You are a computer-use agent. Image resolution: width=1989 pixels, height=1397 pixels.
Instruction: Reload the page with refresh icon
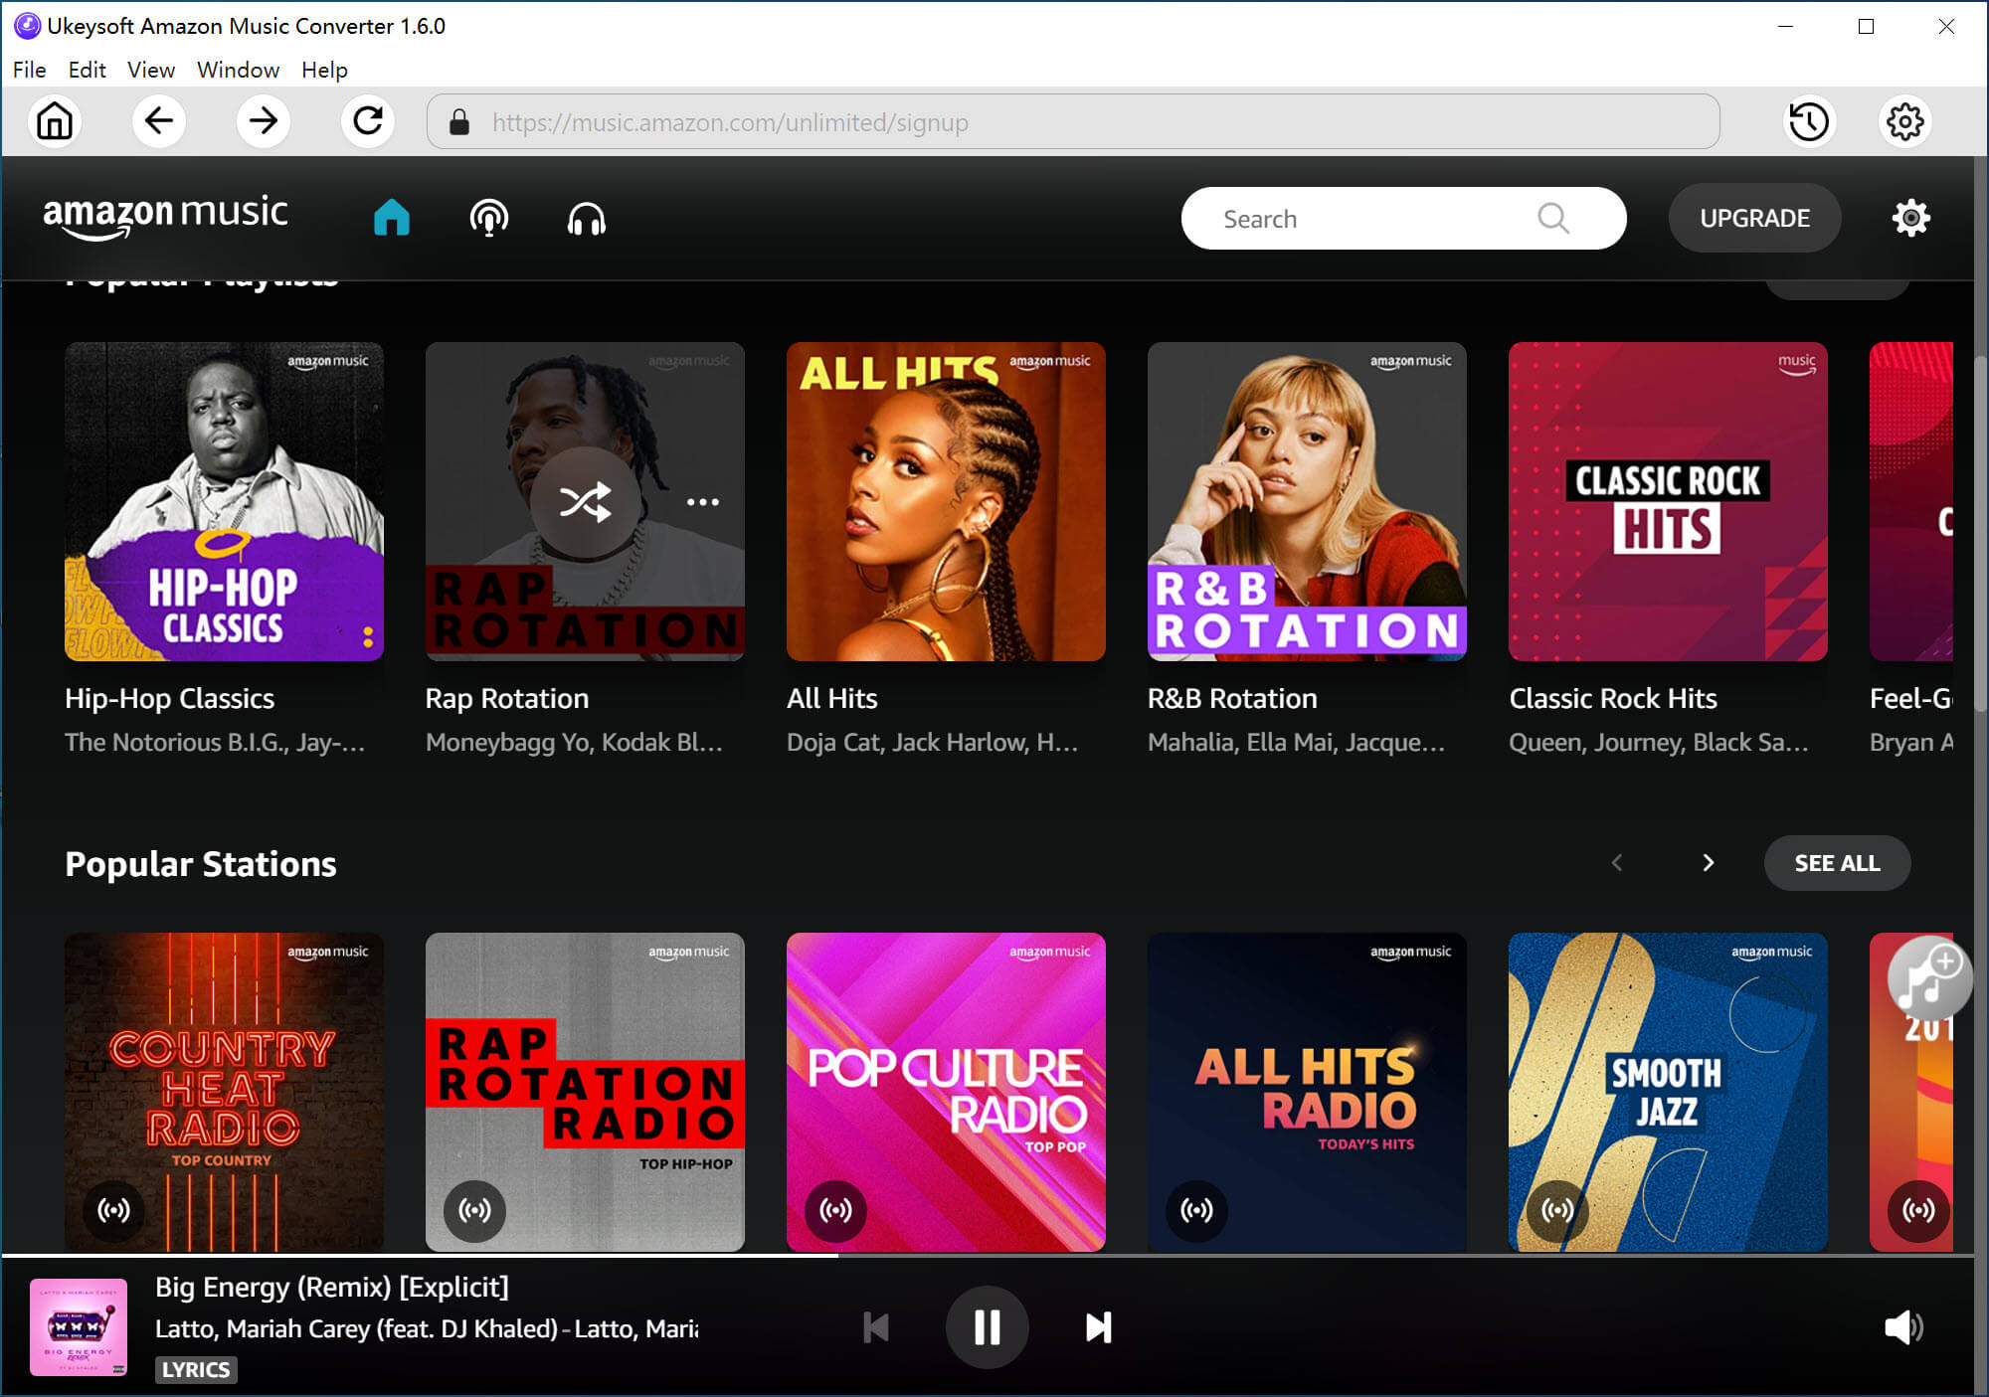coord(368,121)
